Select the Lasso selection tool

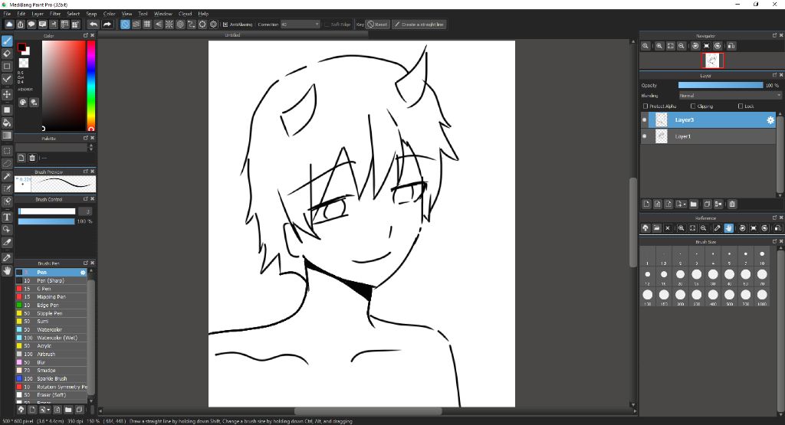[7, 163]
